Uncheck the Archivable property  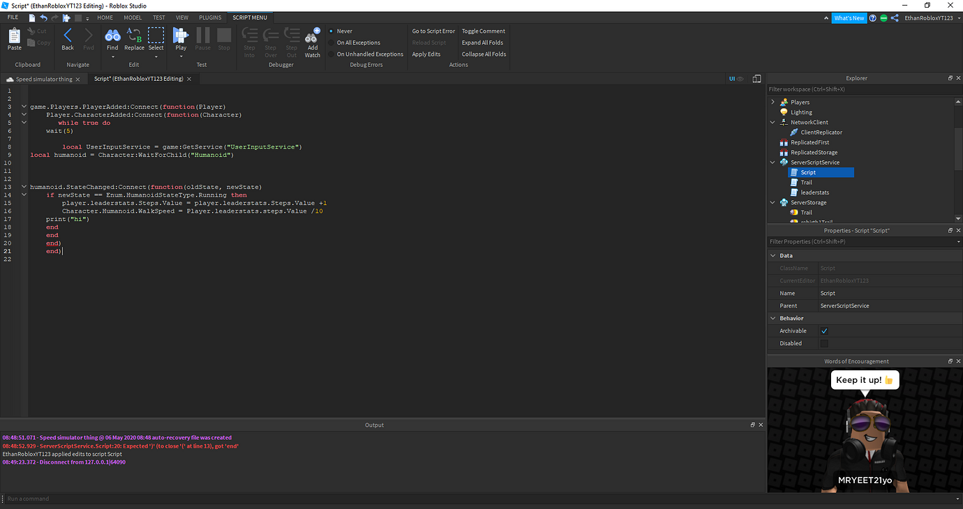point(824,331)
